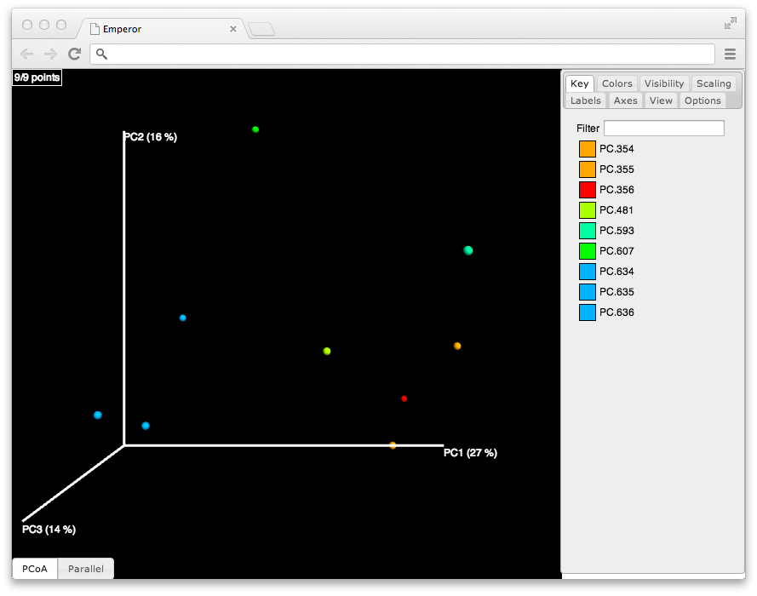Select the PC.355 key label

pos(616,169)
